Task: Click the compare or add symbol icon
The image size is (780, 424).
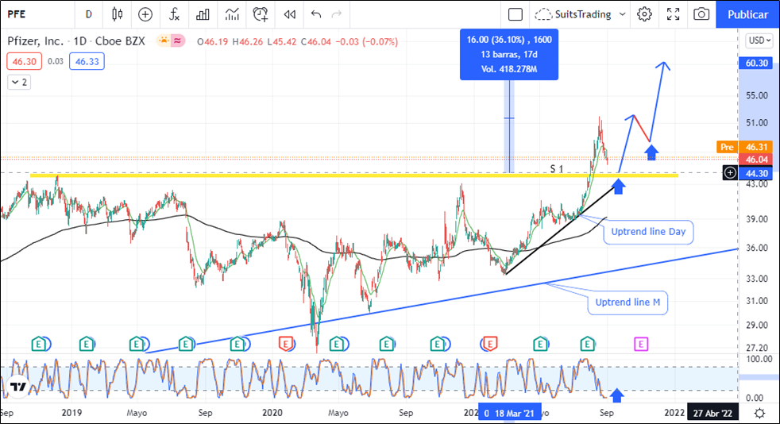Action: 145,13
